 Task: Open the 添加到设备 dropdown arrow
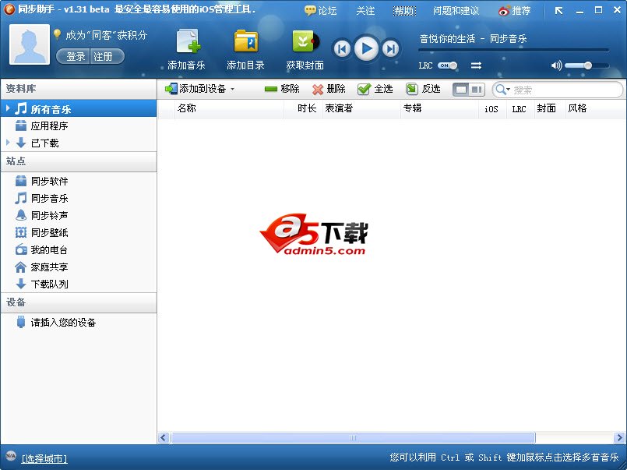pos(233,89)
